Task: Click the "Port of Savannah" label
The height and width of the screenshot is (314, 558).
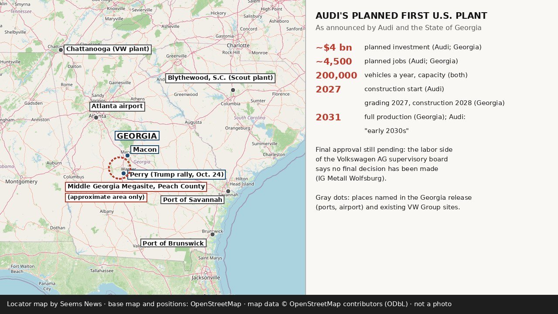Action: (192, 200)
